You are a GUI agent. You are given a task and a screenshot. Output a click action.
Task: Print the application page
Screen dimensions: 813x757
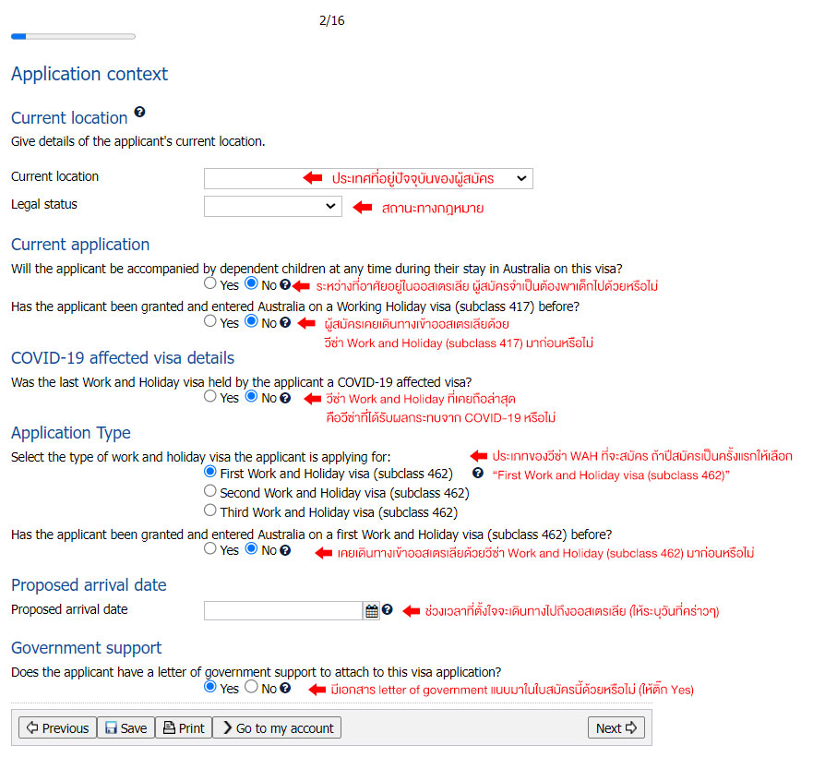coord(184,728)
